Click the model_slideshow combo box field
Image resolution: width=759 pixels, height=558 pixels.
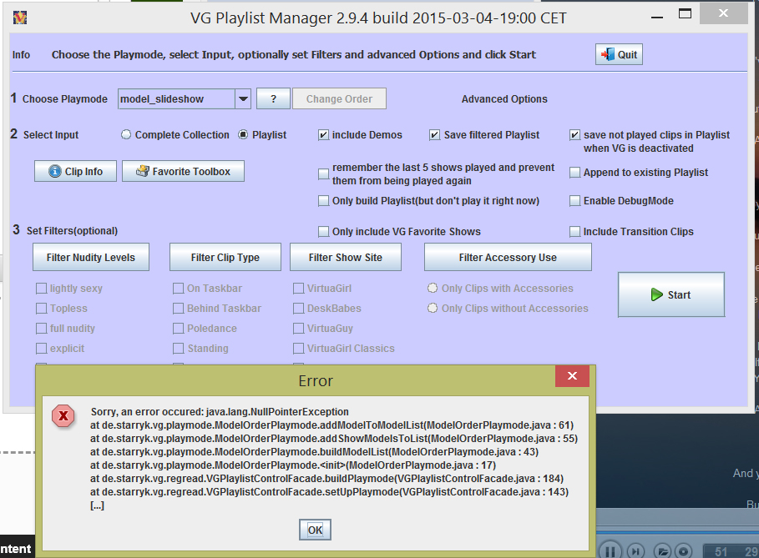[x=175, y=99]
